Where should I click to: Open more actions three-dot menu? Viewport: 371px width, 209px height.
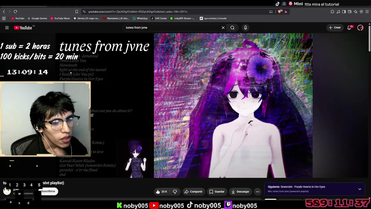(x=257, y=192)
